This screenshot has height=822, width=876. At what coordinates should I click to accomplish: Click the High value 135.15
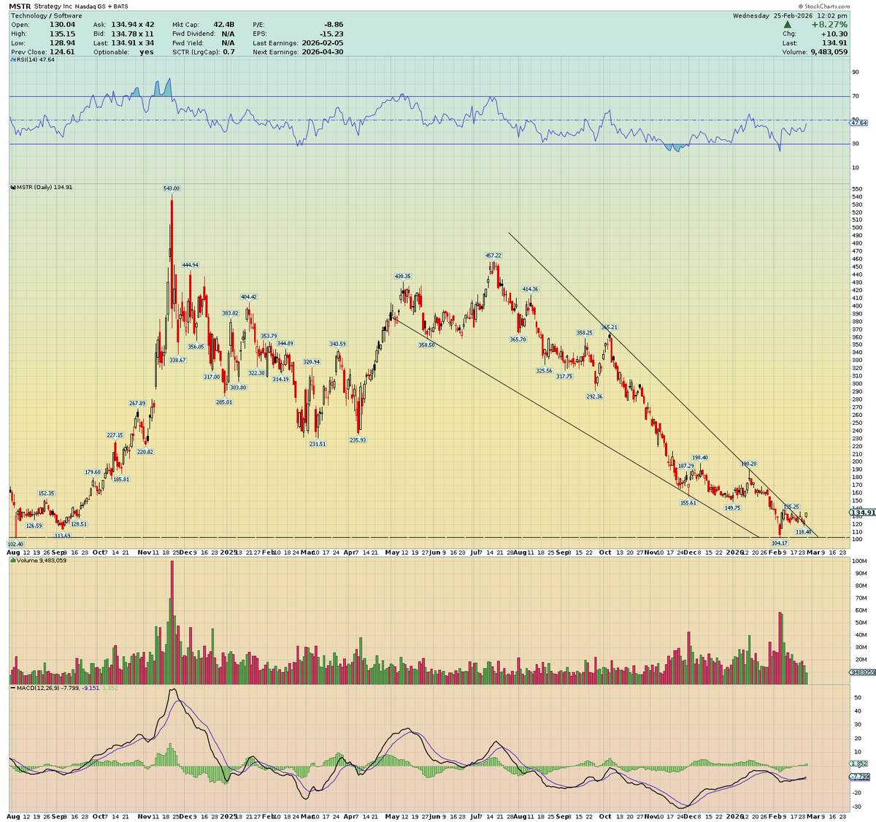(x=61, y=33)
